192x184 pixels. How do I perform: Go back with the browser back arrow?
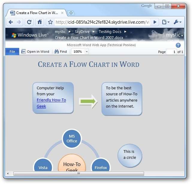click(x=11, y=22)
